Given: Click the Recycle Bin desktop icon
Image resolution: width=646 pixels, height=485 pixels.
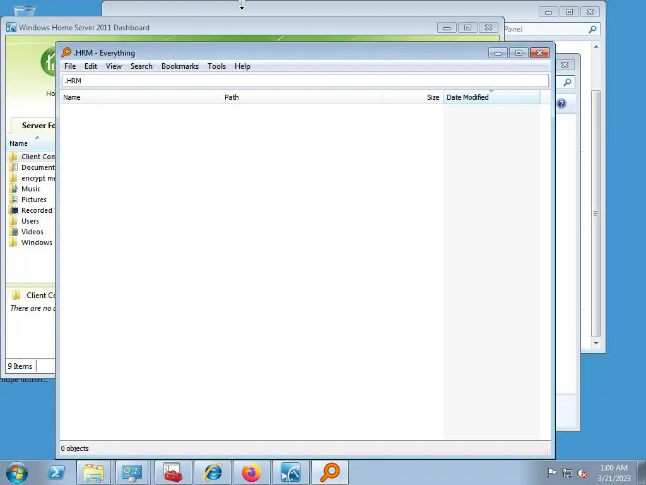Looking at the screenshot, I should 24,10.
